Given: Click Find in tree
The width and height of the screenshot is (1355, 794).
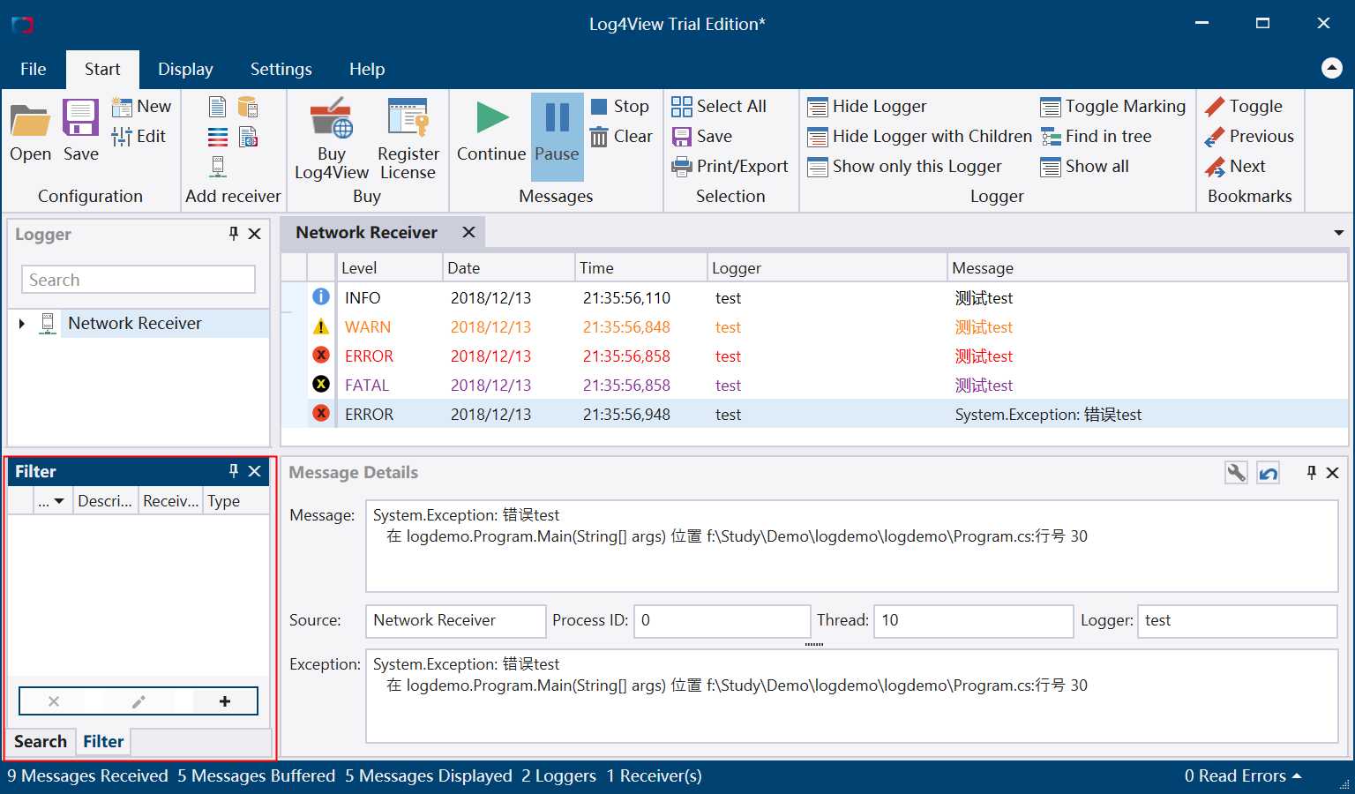Looking at the screenshot, I should (x=1096, y=137).
